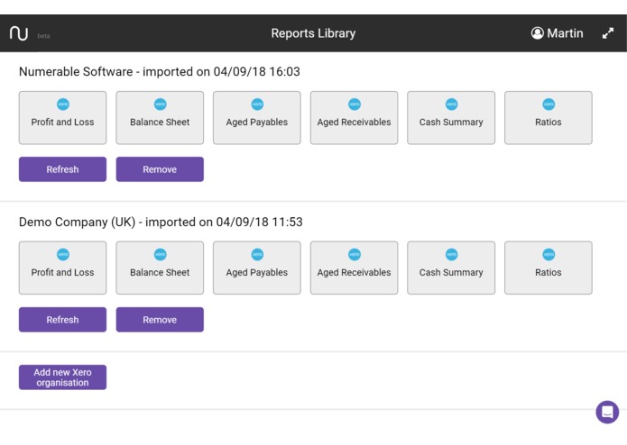
Task: Select the Numerable Software imported heading text
Action: pyautogui.click(x=159, y=71)
